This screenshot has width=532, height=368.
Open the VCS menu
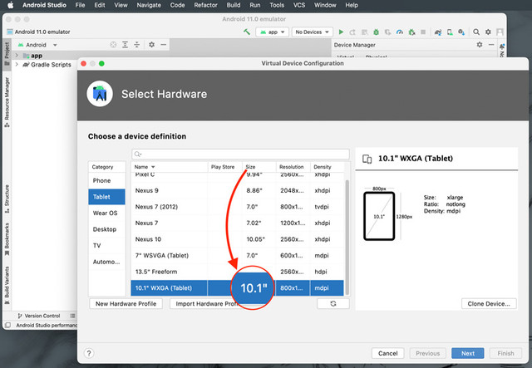pos(299,5)
